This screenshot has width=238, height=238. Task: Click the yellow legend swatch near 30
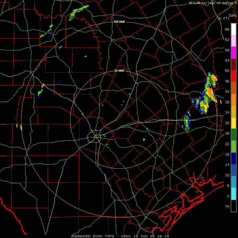point(234,123)
